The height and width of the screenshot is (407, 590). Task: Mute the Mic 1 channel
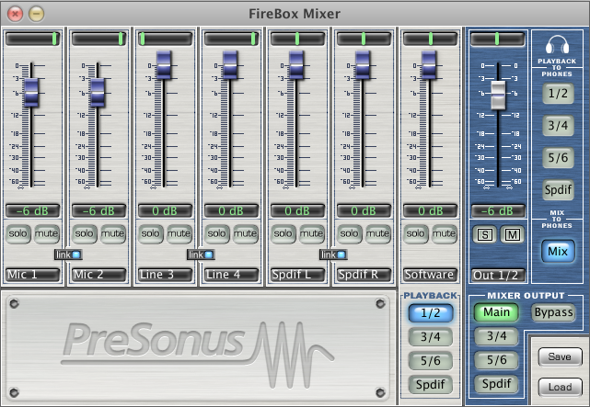tap(47, 234)
